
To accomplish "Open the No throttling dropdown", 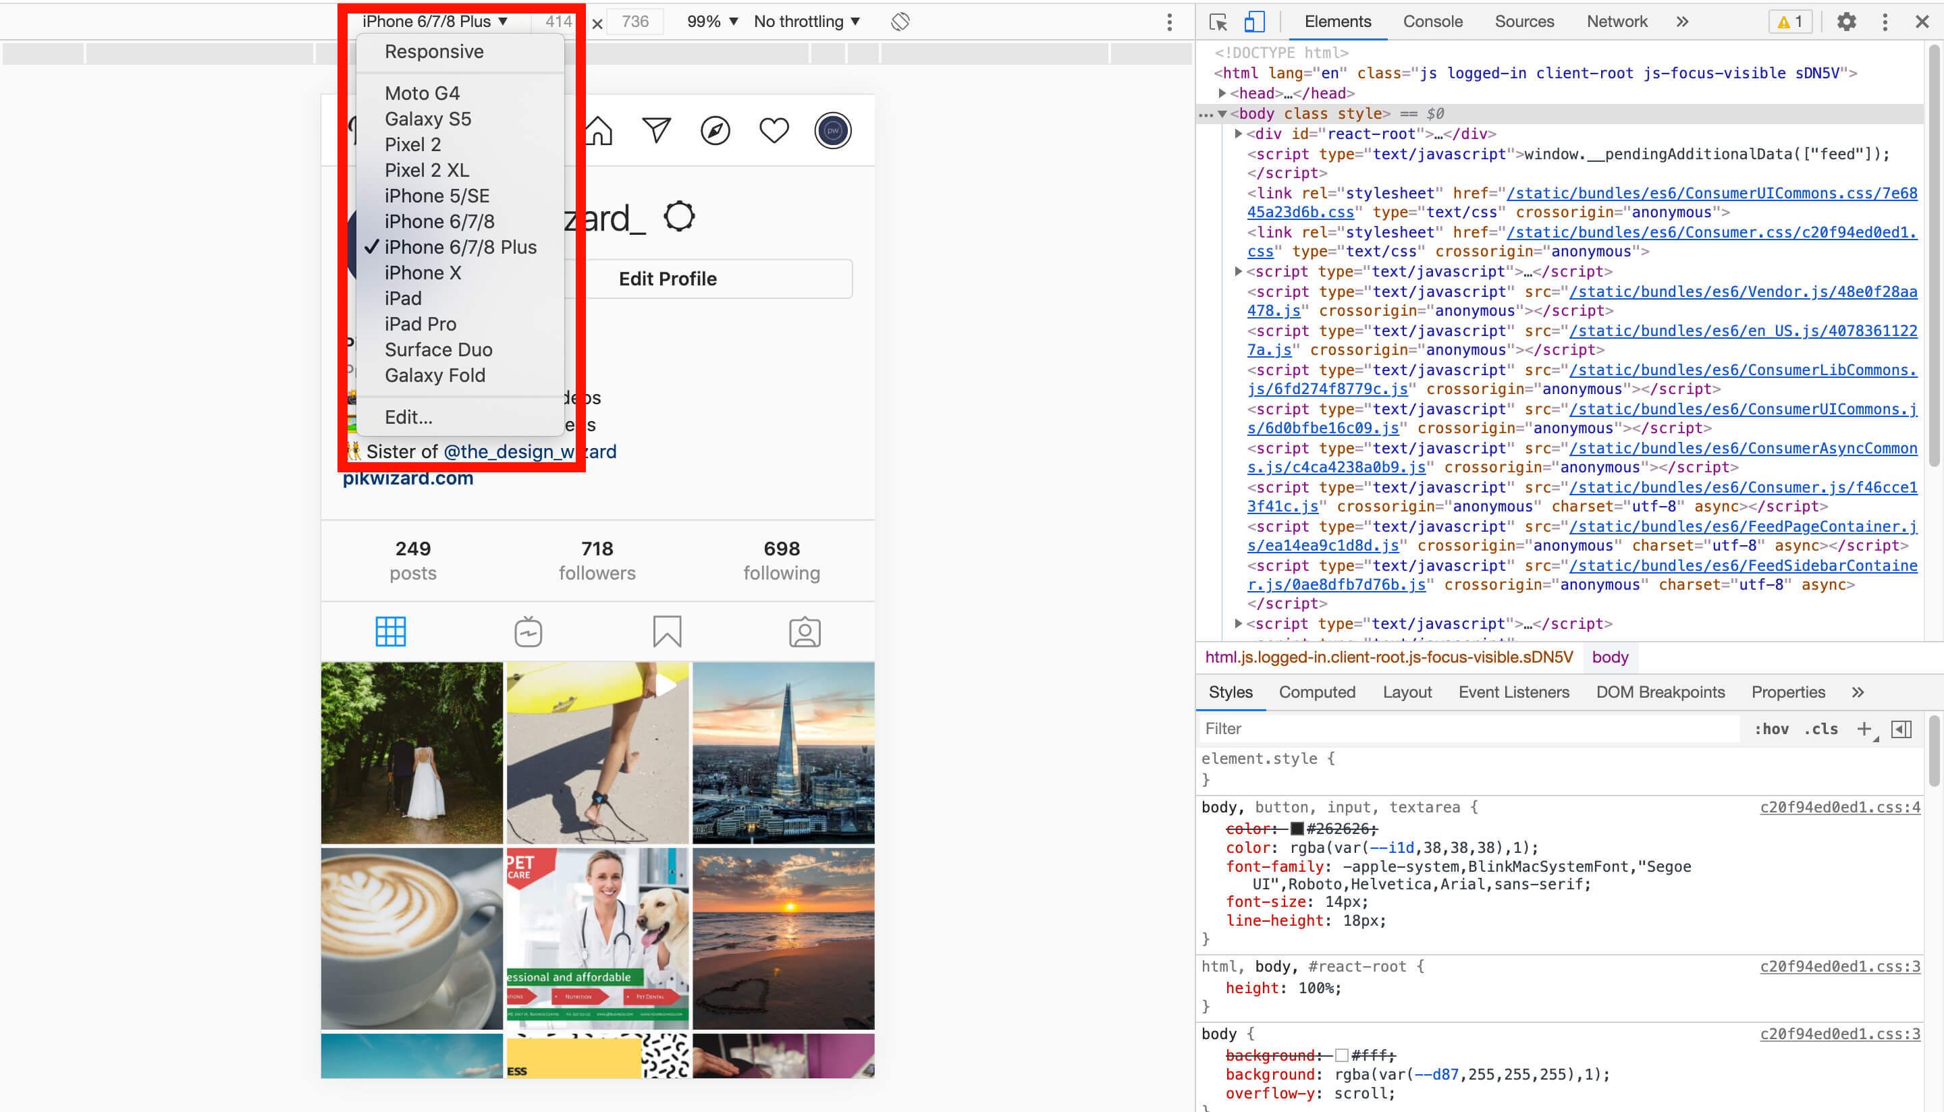I will (x=807, y=22).
